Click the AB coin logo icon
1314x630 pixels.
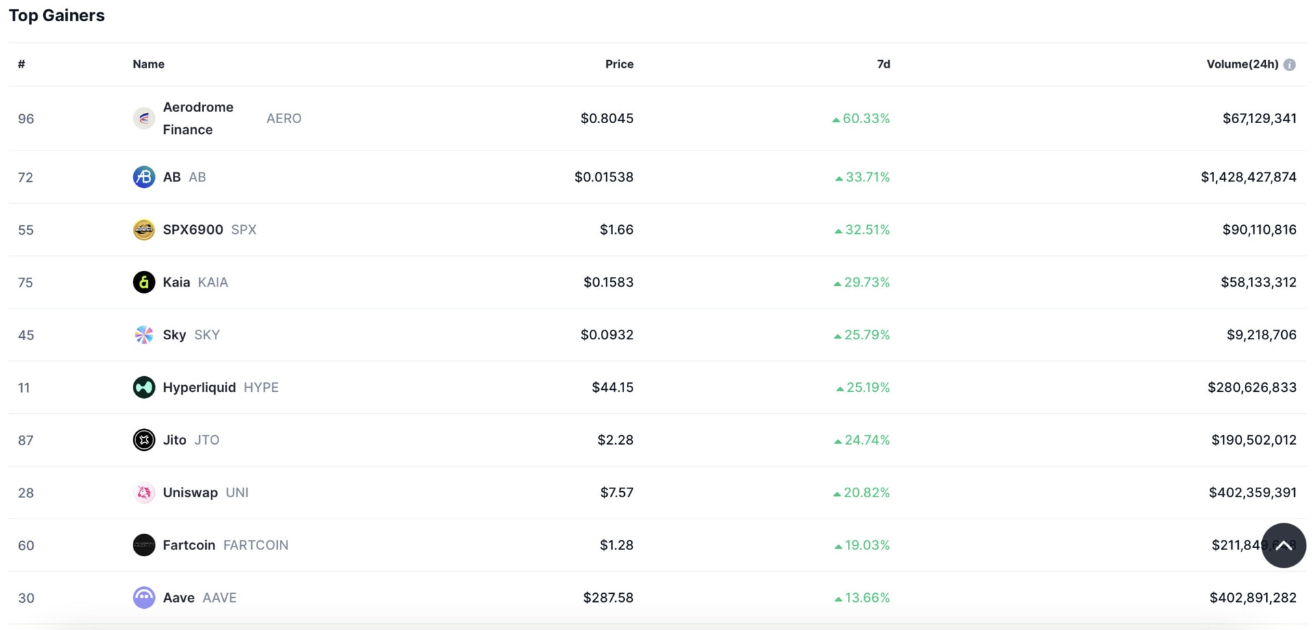(144, 177)
